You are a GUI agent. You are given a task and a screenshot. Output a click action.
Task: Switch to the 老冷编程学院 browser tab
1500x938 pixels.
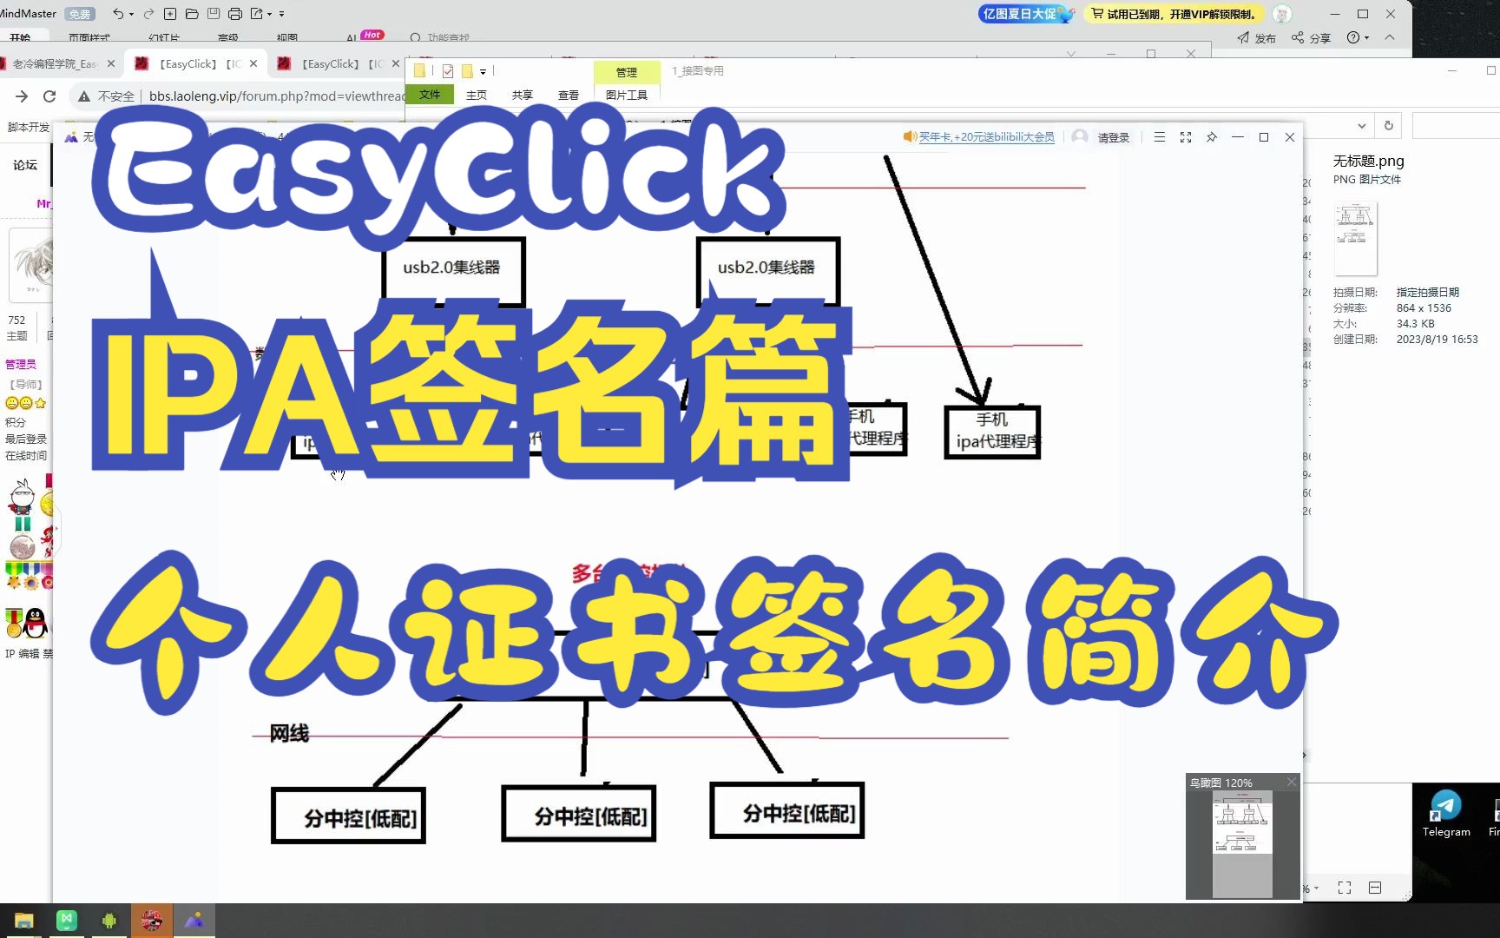pyautogui.click(x=54, y=63)
